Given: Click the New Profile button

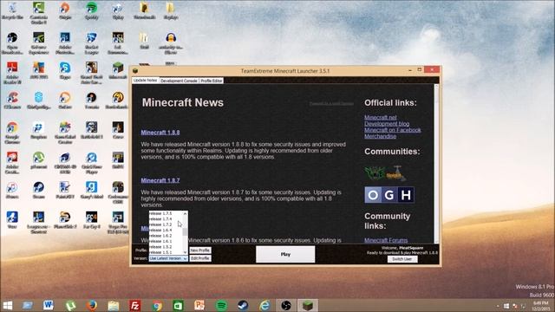Looking at the screenshot, I should pos(200,250).
